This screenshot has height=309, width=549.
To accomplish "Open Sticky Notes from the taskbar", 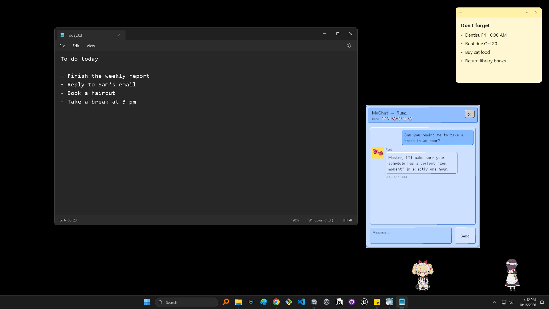I will tap(377, 302).
